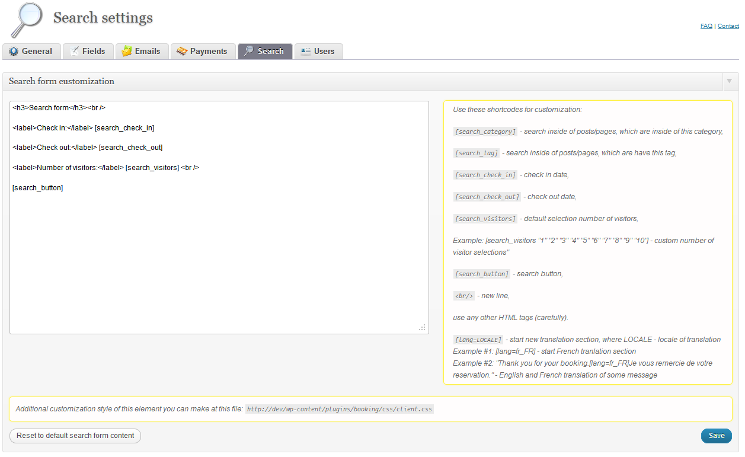Click the client.css file path
This screenshot has width=745, height=457.
(x=340, y=409)
